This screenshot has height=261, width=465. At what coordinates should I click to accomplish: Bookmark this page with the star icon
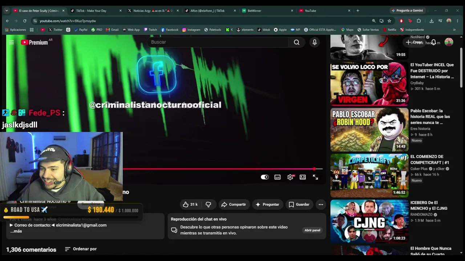[389, 21]
